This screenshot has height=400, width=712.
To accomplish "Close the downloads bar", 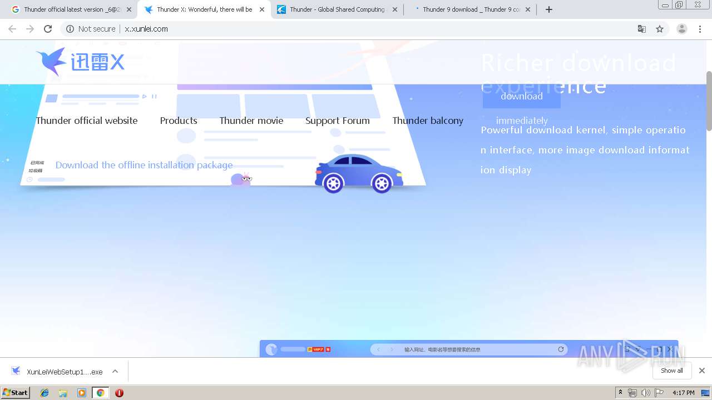I will coord(702,371).
